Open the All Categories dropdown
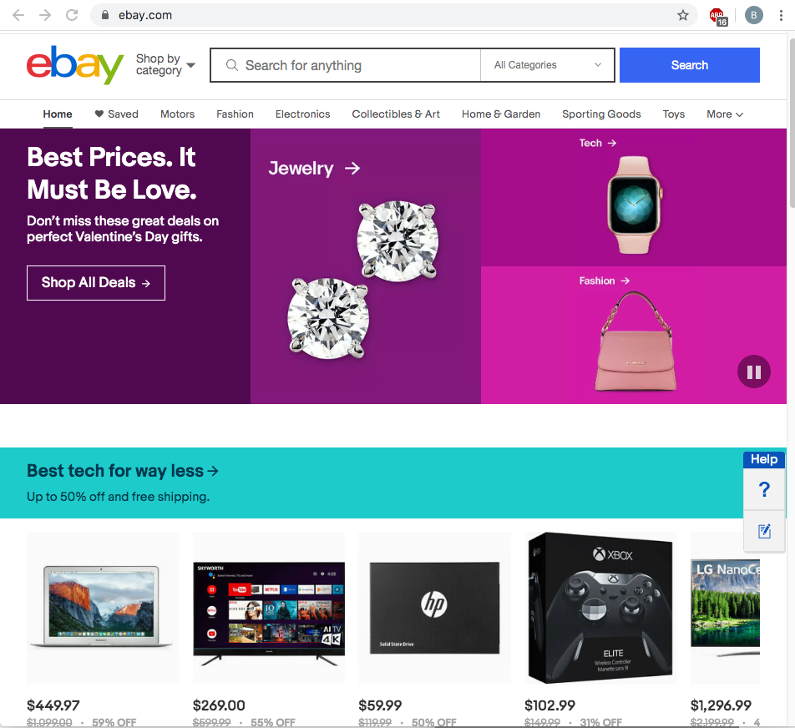This screenshot has width=795, height=728. point(547,65)
